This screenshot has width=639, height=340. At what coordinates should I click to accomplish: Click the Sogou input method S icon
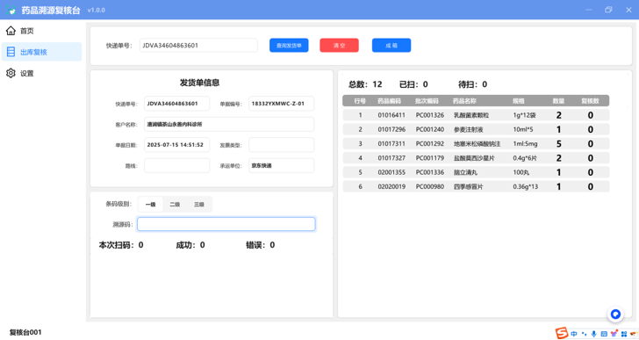pos(562,333)
